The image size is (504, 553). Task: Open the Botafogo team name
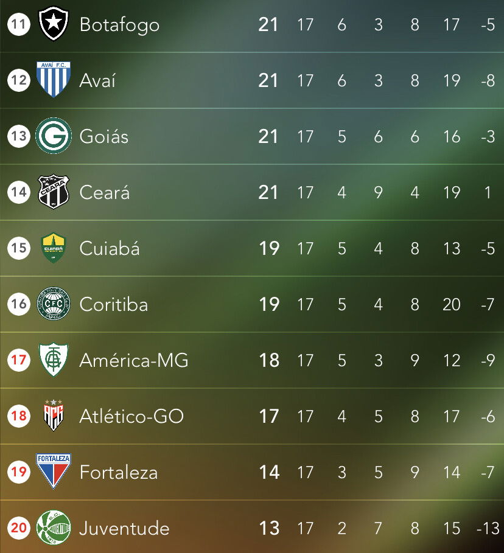tap(119, 25)
